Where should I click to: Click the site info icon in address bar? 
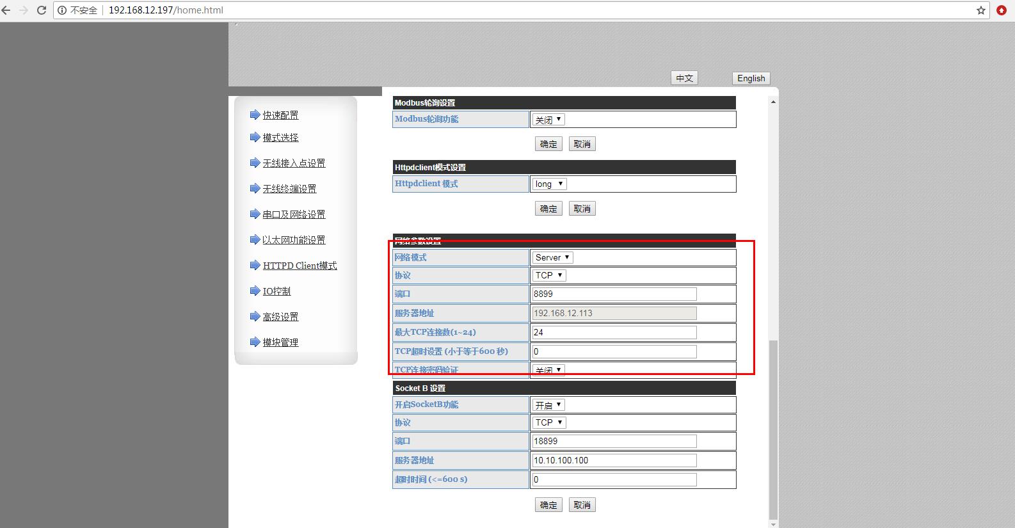coord(62,10)
